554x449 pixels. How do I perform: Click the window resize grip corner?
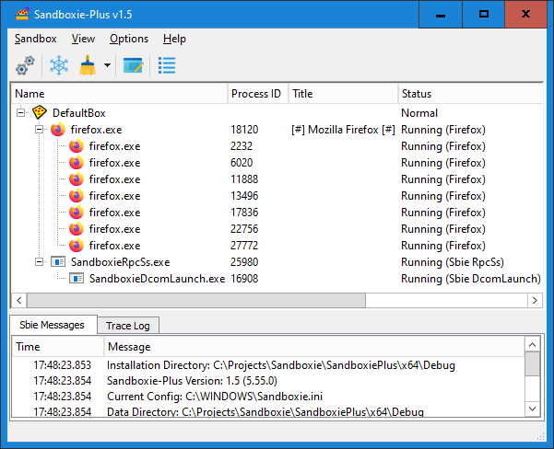pos(540,437)
